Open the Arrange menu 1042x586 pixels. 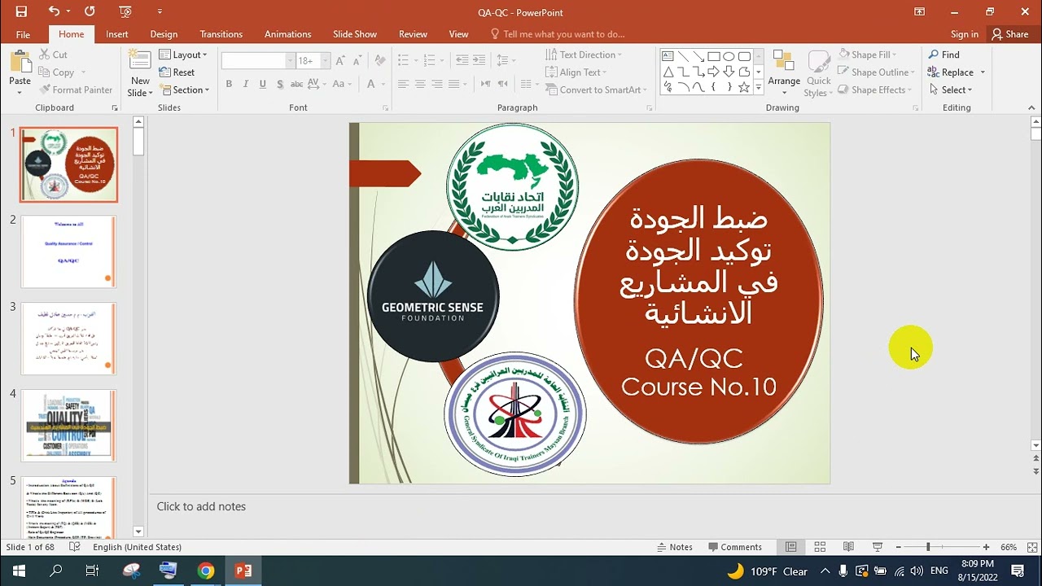[784, 73]
